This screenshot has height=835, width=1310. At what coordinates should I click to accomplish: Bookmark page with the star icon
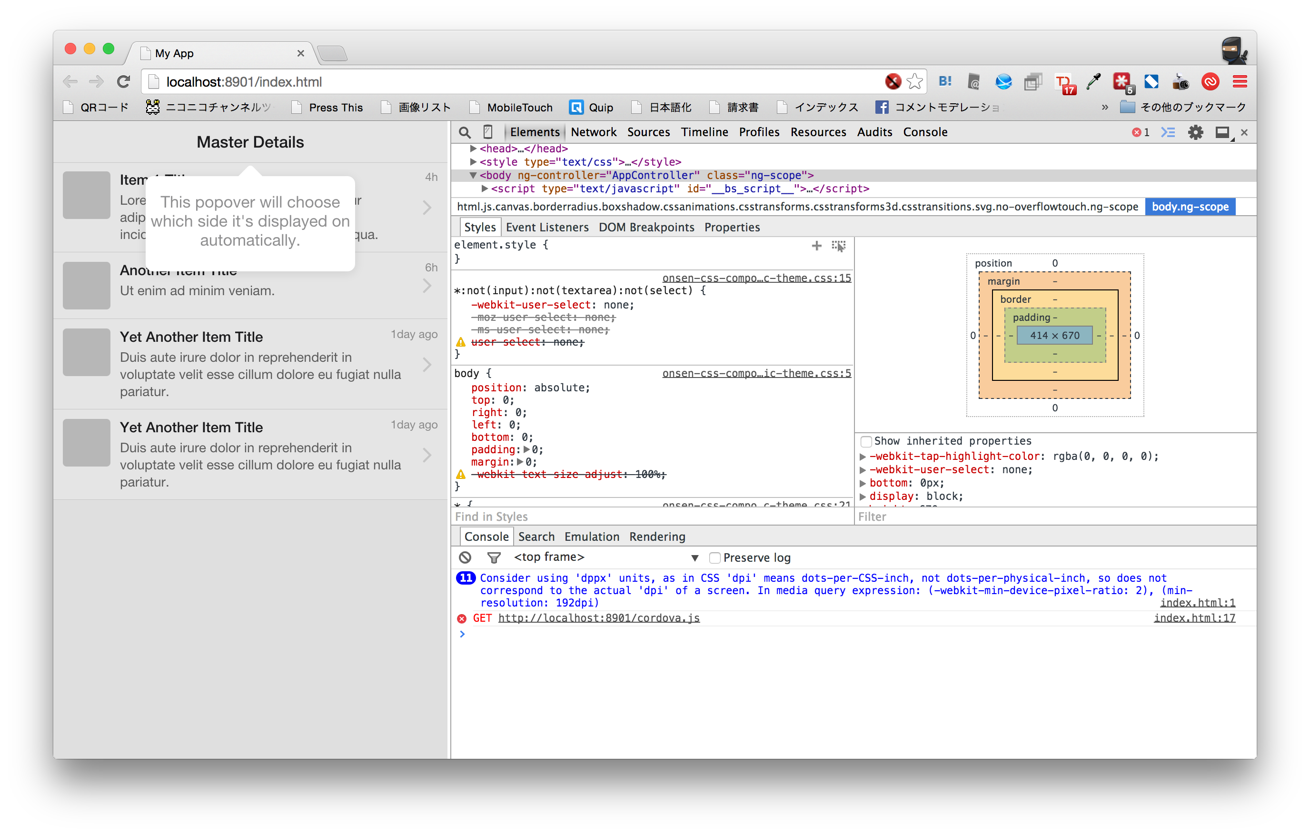click(915, 81)
